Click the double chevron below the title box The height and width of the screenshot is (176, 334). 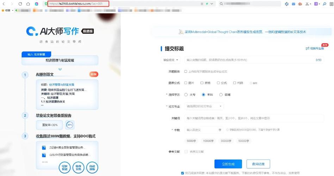click(x=60, y=69)
